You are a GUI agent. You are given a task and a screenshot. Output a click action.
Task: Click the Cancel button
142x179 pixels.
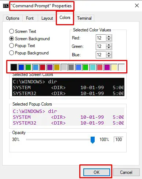pos(126,172)
